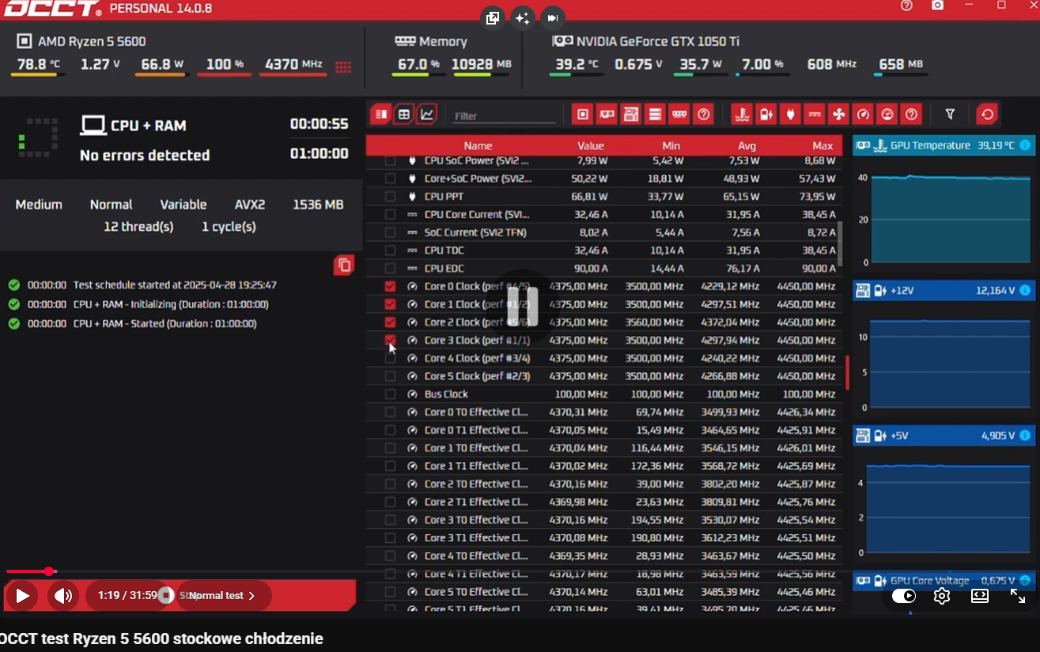Open the info icon on +12V graph

[x=1025, y=291]
